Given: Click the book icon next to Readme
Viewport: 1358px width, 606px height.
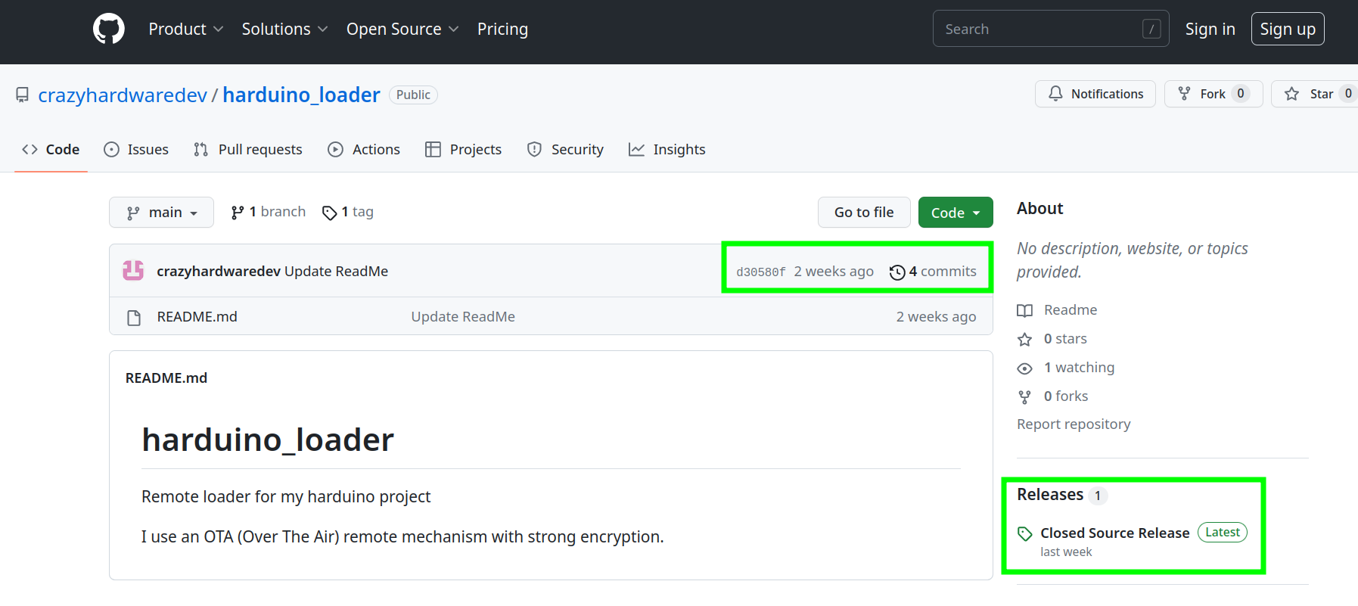Looking at the screenshot, I should click(1024, 310).
